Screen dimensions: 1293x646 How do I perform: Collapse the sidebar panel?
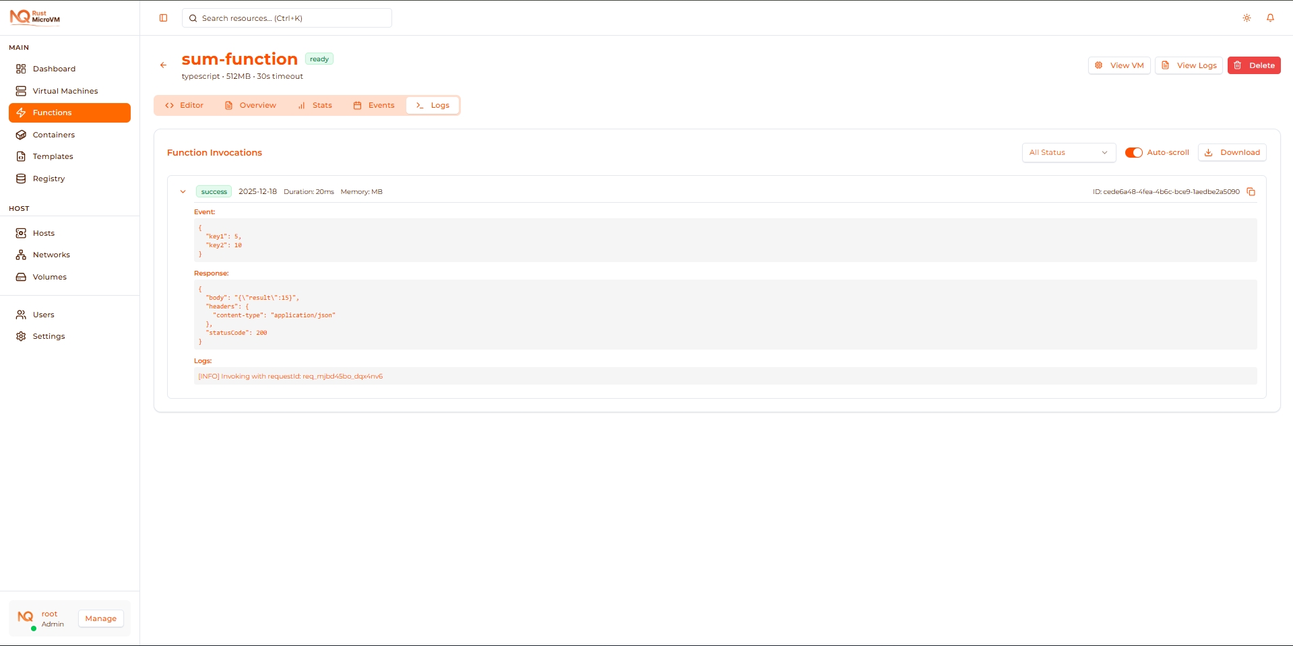[163, 18]
